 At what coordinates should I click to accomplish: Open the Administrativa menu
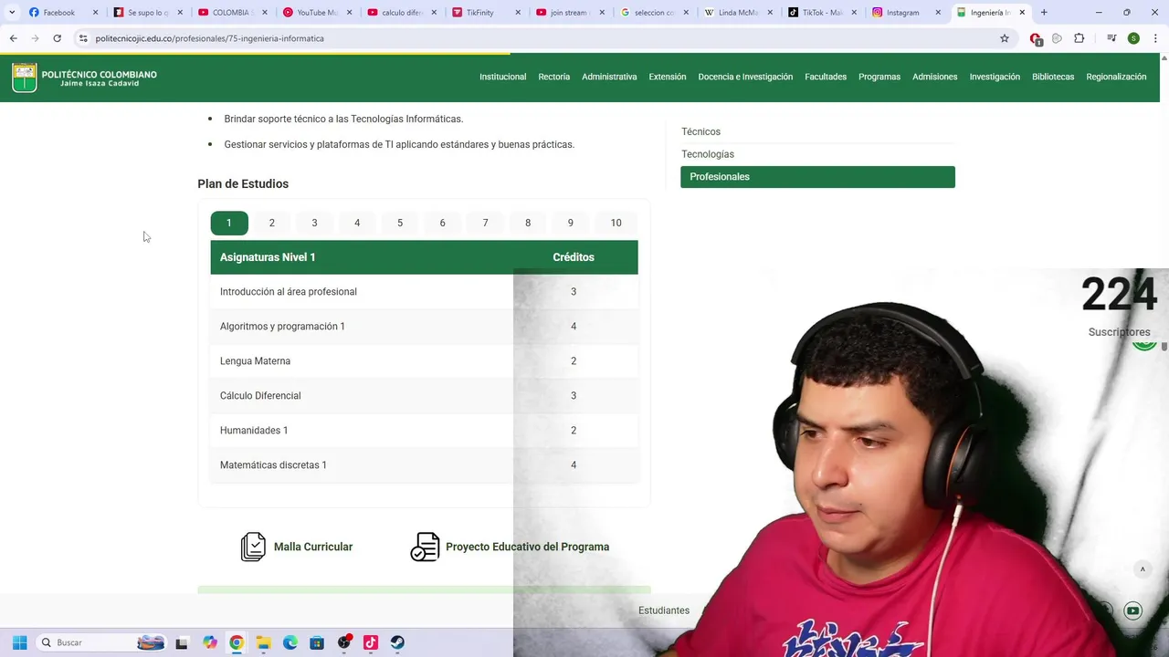(609, 77)
